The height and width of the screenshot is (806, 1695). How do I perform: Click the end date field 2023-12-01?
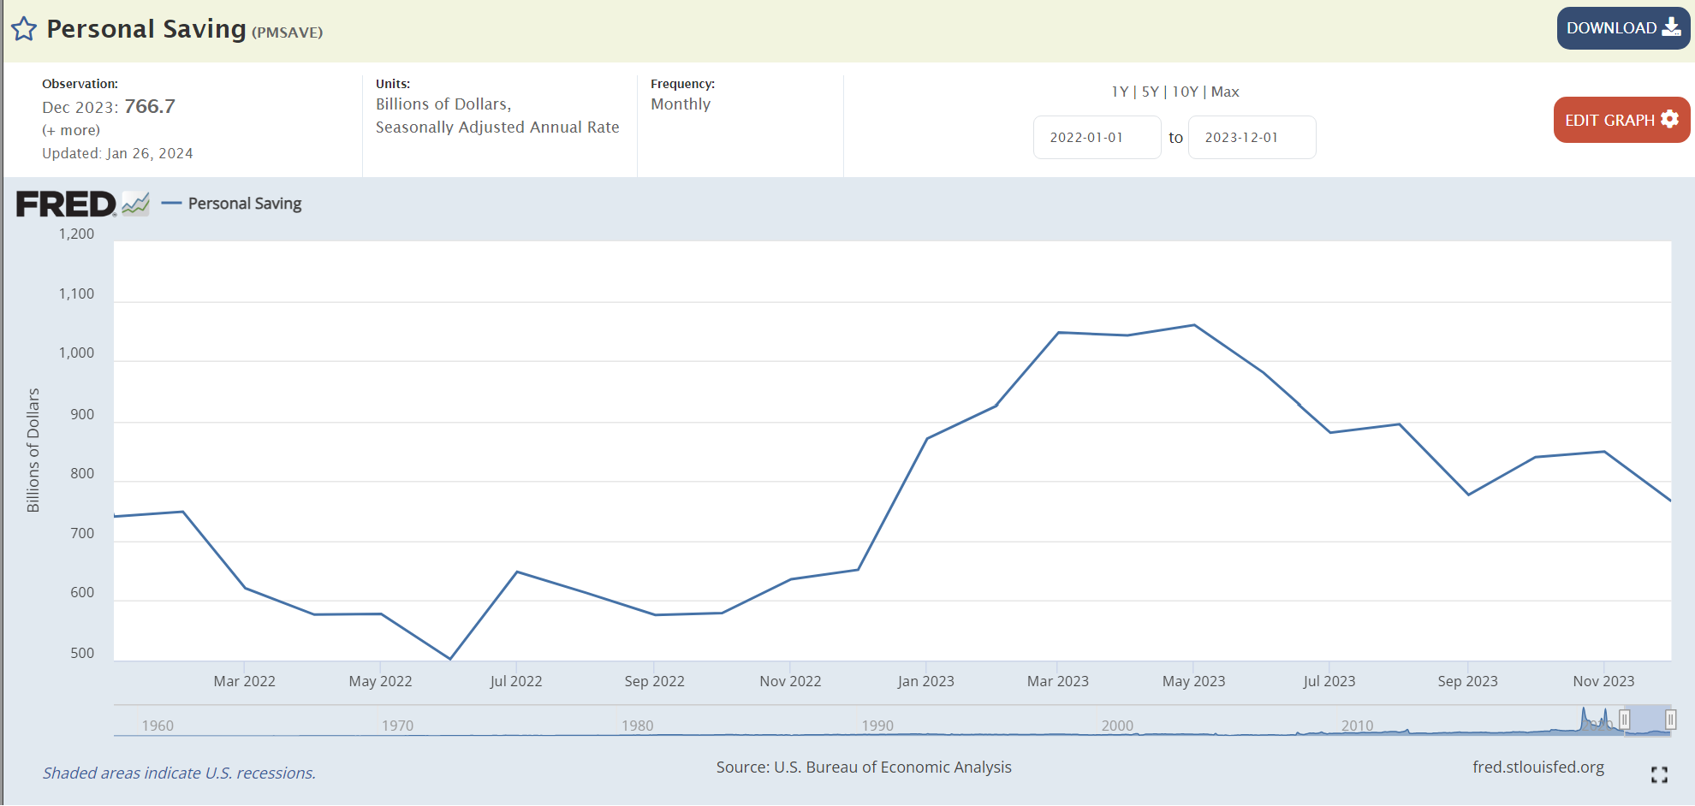click(1252, 138)
